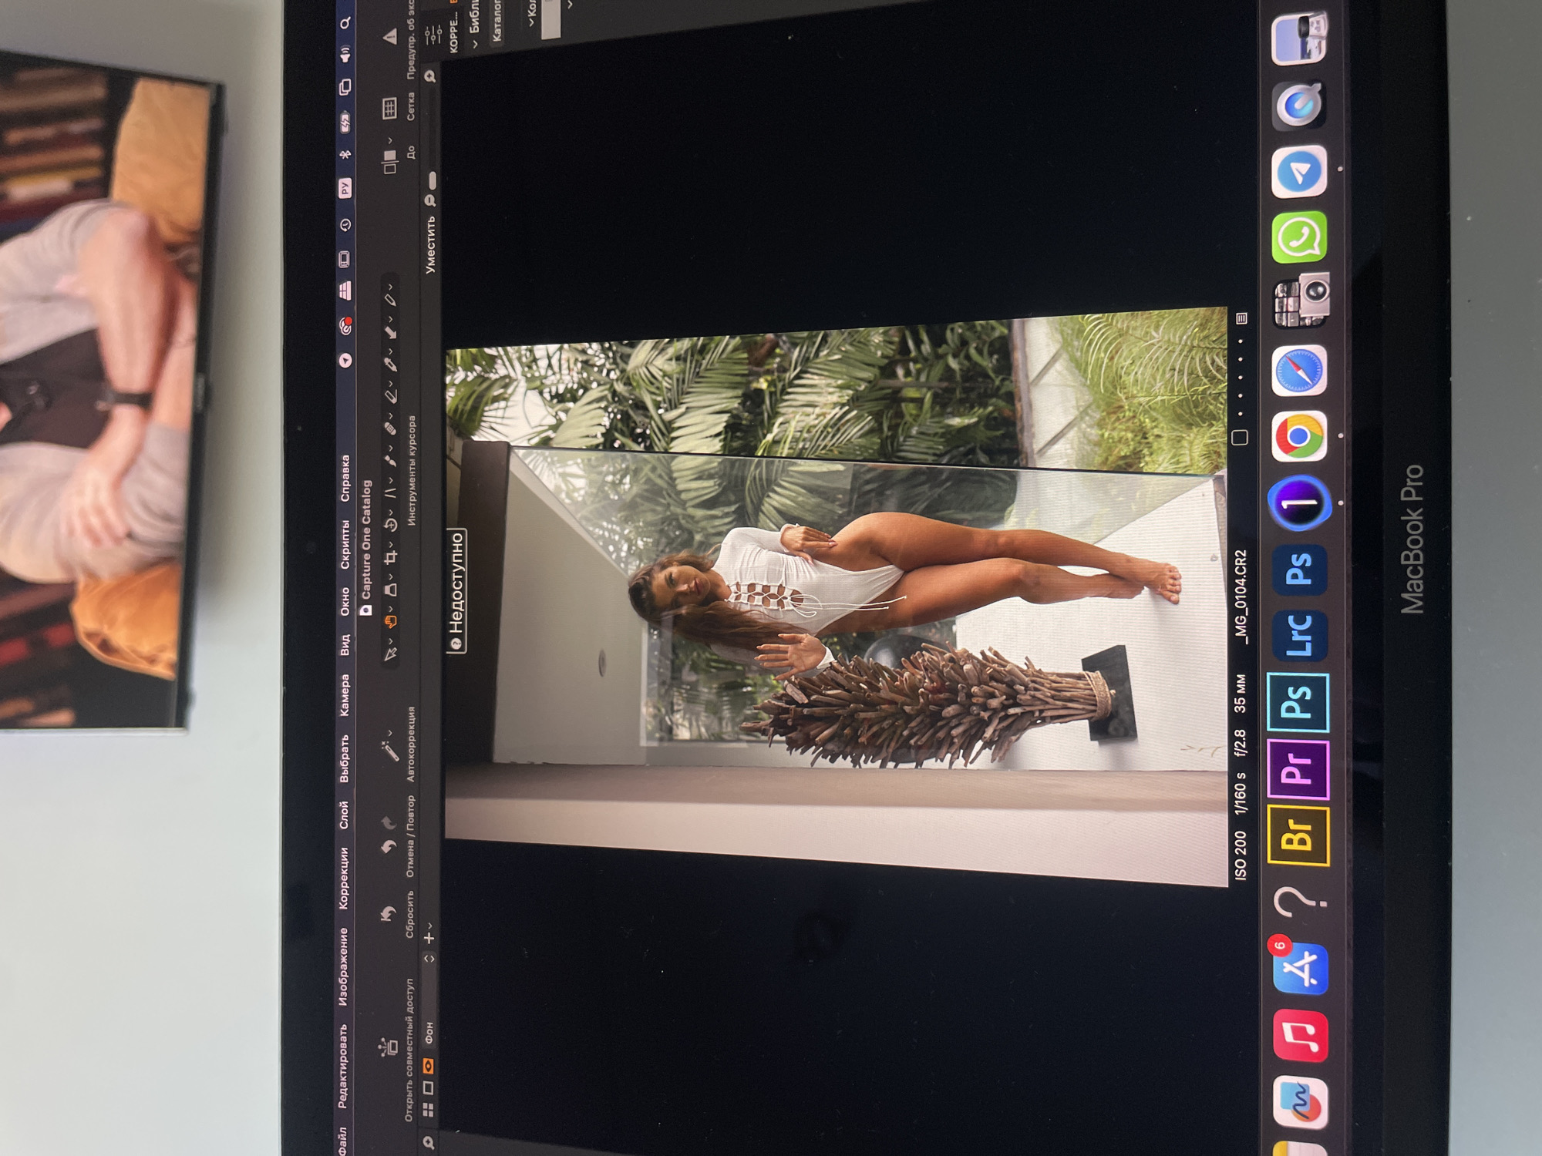Click the zoom-in magnifier at the slider end
1542x1156 pixels.
(x=430, y=76)
